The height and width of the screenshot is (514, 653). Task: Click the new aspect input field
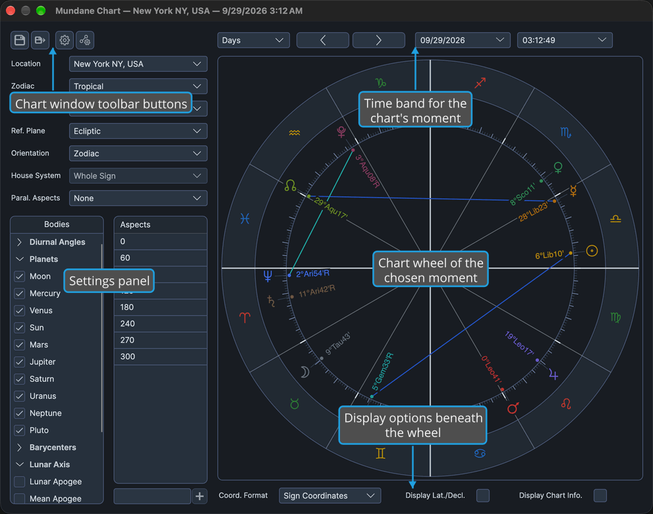pos(152,496)
